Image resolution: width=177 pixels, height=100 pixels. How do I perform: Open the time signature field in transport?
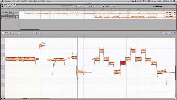[x=100, y=6]
